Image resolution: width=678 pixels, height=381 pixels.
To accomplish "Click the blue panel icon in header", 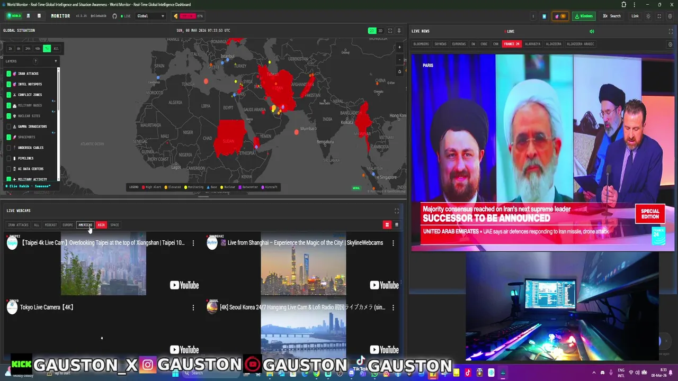I will coord(544,16).
